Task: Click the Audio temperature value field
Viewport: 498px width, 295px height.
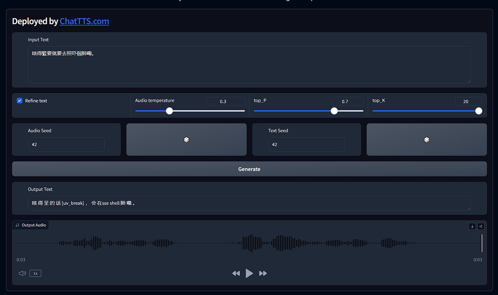Action: pos(225,101)
